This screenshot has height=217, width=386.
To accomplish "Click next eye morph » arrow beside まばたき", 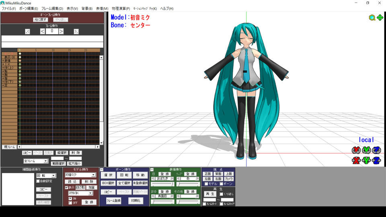I will coord(172,178).
